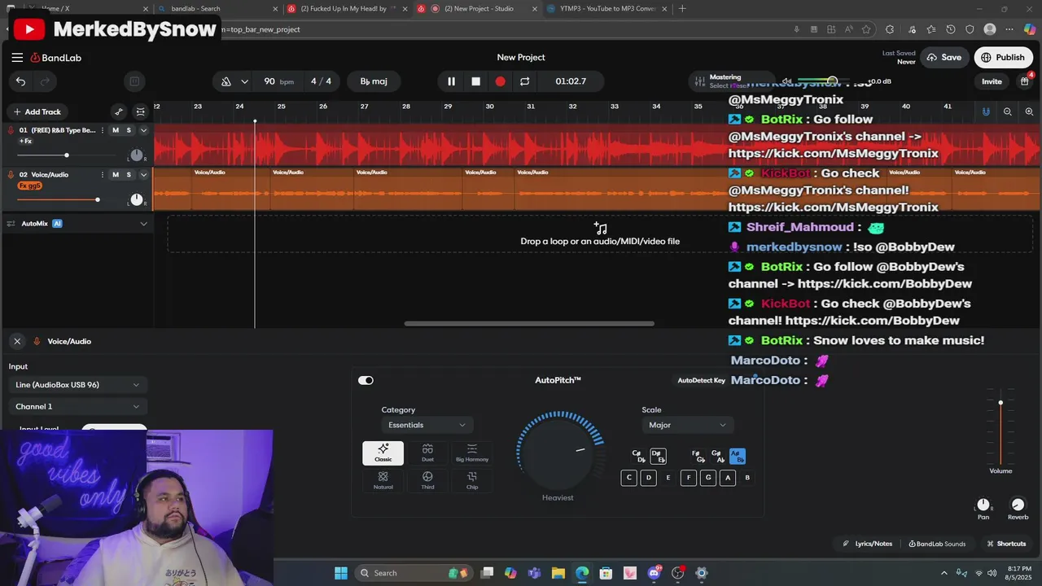This screenshot has width=1042, height=586.
Task: Open the Essentials category dropdown
Action: [x=427, y=425]
